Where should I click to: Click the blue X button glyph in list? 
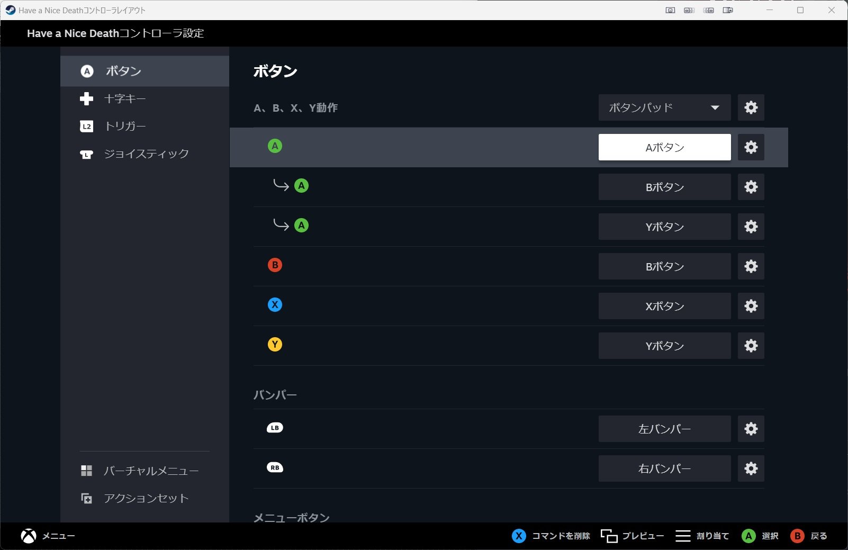tap(275, 305)
